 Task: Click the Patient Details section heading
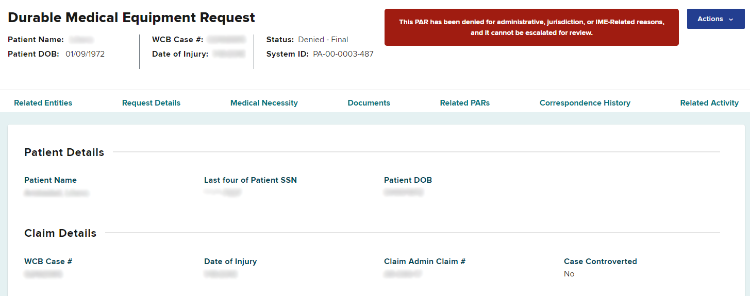[x=64, y=152]
